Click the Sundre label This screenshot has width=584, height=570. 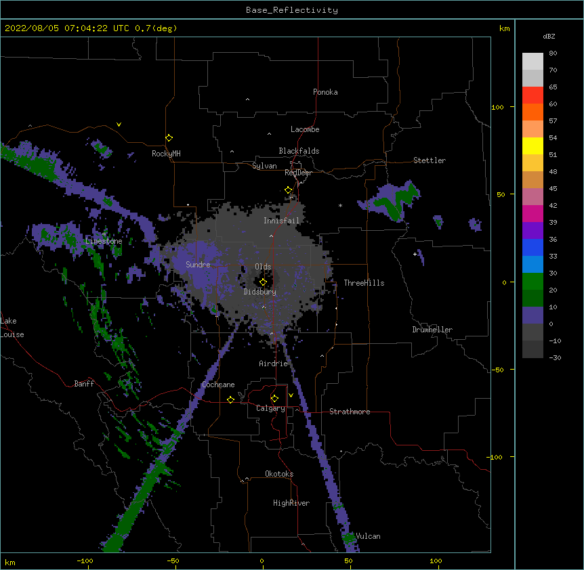click(198, 265)
